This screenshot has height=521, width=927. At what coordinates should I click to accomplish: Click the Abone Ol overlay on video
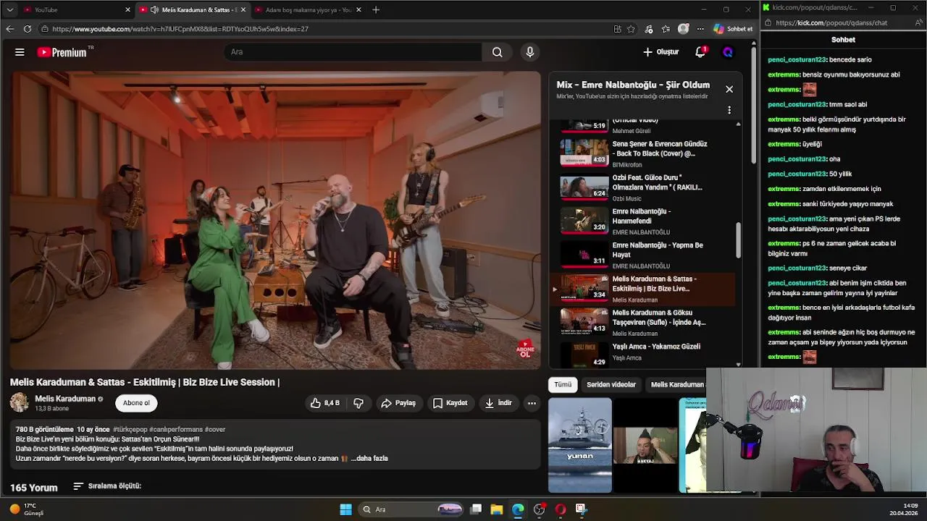(525, 350)
